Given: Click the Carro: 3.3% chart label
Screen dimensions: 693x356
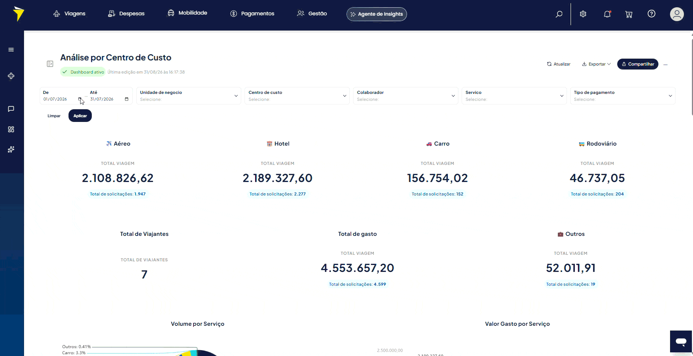Looking at the screenshot, I should coord(74,353).
